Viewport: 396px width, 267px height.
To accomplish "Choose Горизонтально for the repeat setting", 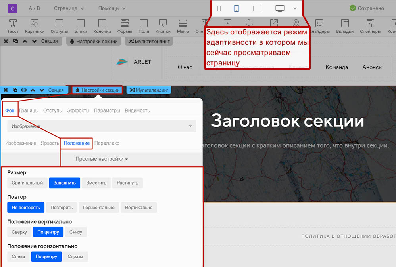I will [99, 207].
